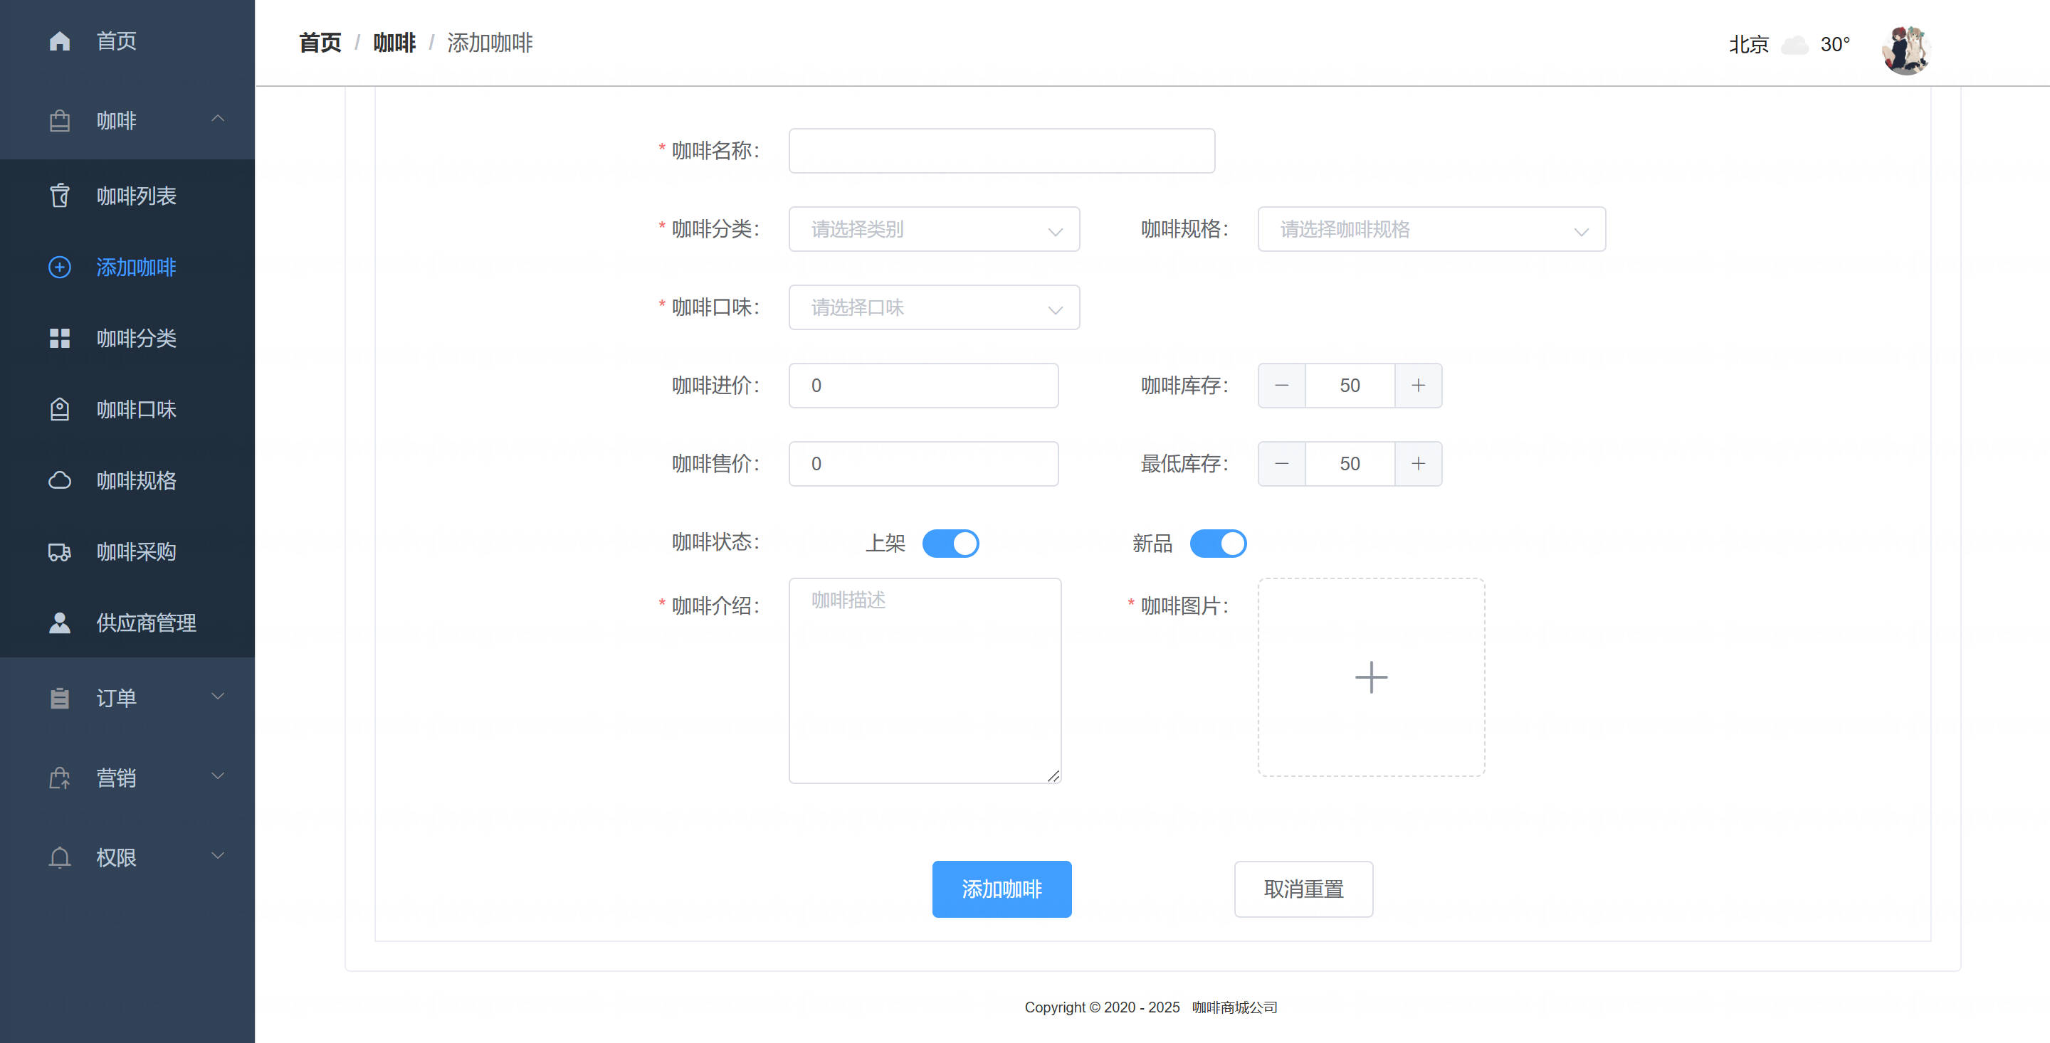Click the 咖啡库存 value 50 field
Screen dimensions: 2050x1043
click(x=1350, y=386)
